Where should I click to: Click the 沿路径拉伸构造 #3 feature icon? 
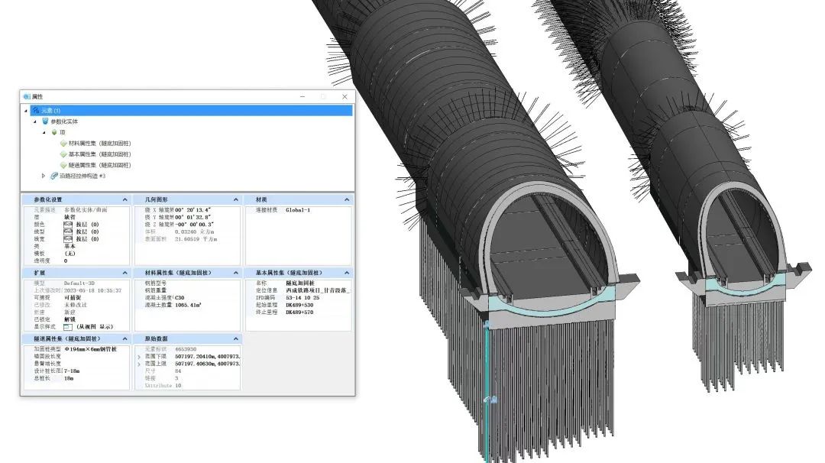54,176
